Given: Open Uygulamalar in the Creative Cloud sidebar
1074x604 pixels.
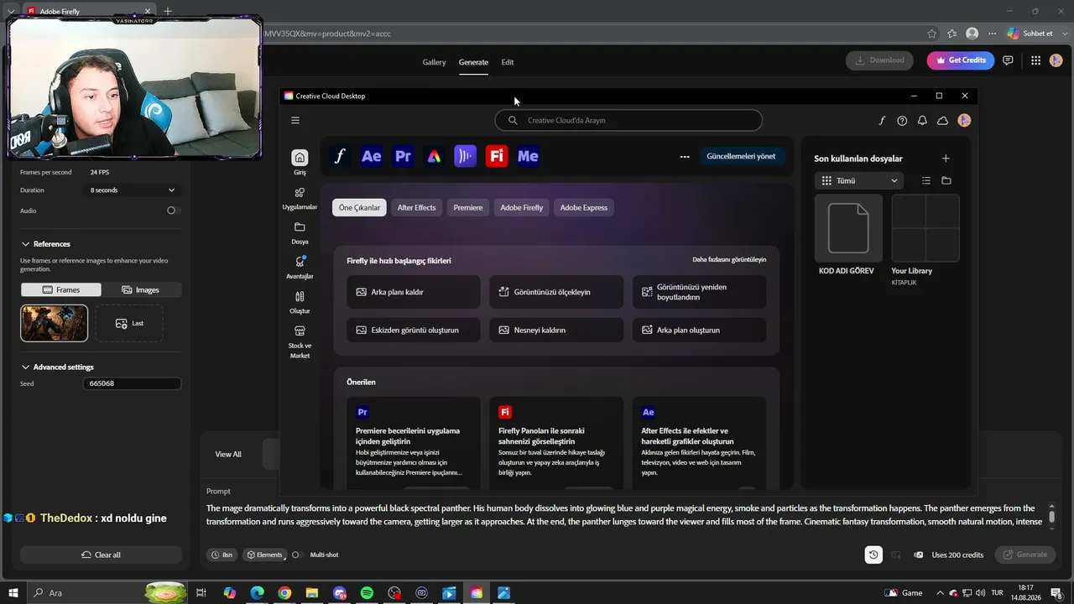Looking at the screenshot, I should (x=300, y=198).
